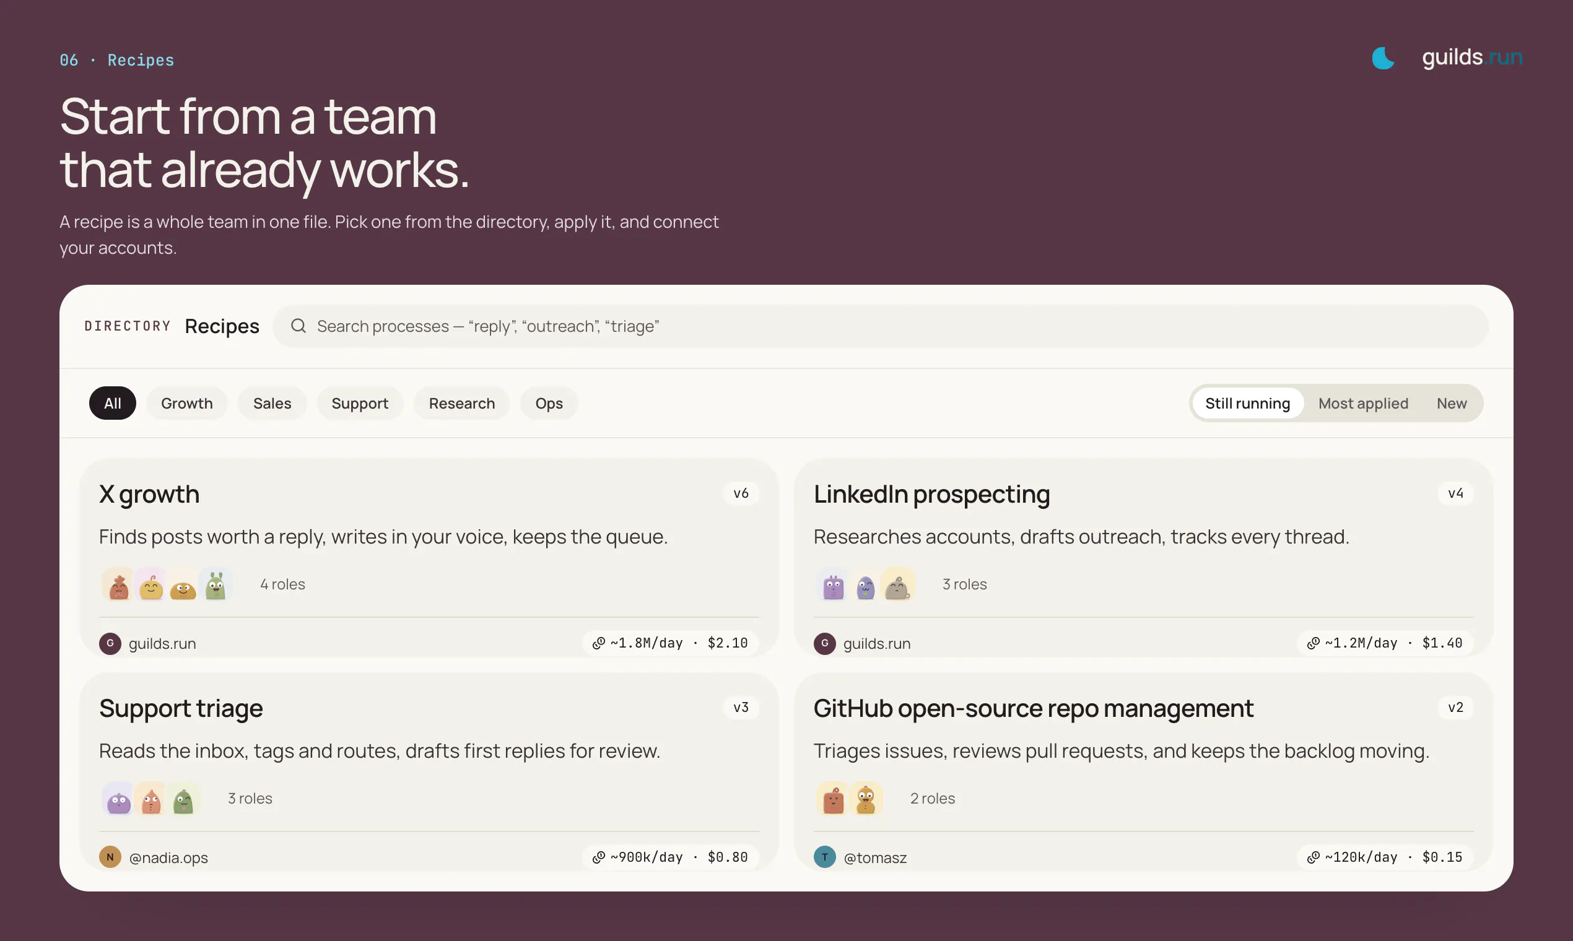Image resolution: width=1573 pixels, height=941 pixels.
Task: Click the purple role avatar on LinkedIn prospecting
Action: click(834, 584)
